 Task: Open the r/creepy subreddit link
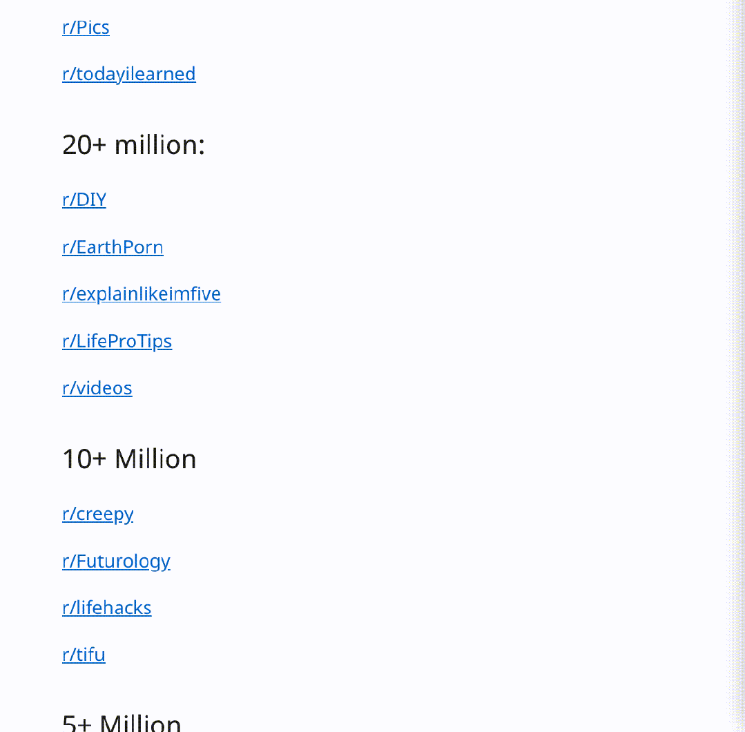pyautogui.click(x=97, y=514)
